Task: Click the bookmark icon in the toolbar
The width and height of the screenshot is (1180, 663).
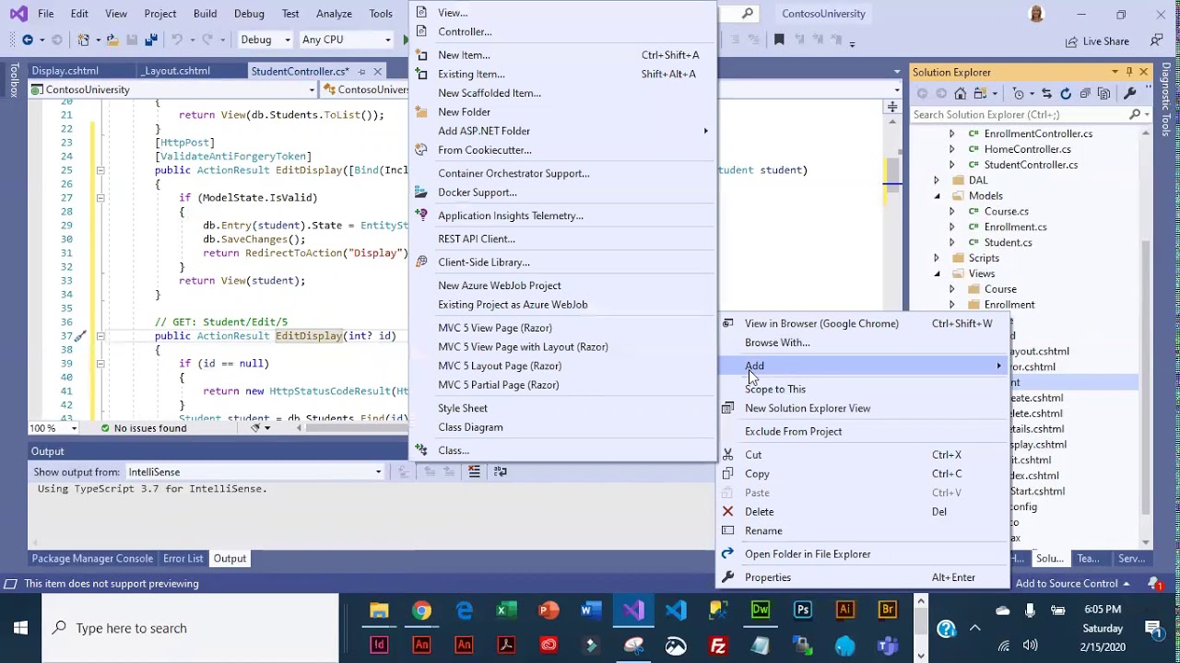Action: click(779, 40)
